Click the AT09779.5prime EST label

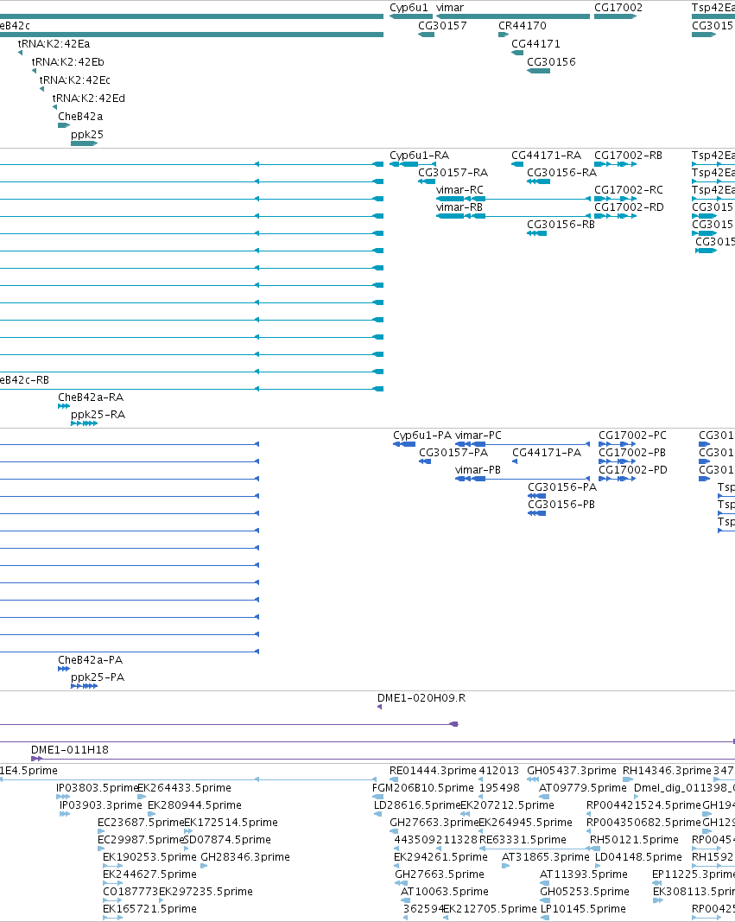coord(583,788)
